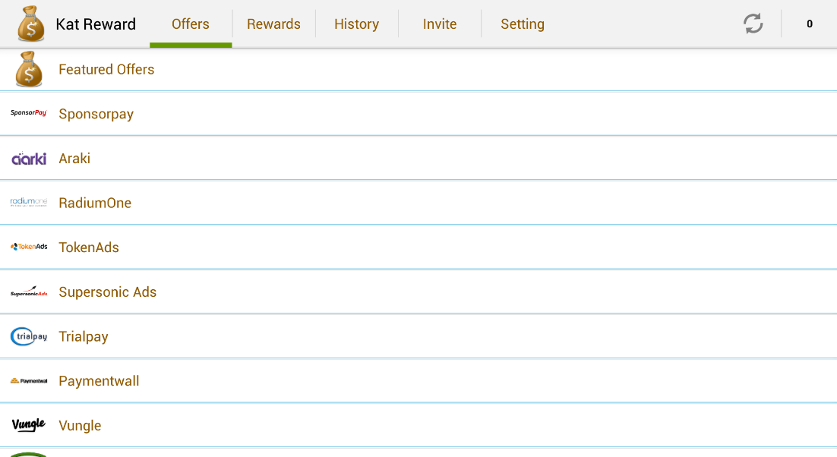Open the Sponsorpay offer wall
Image resolution: width=837 pixels, height=457 pixels.
(x=418, y=114)
